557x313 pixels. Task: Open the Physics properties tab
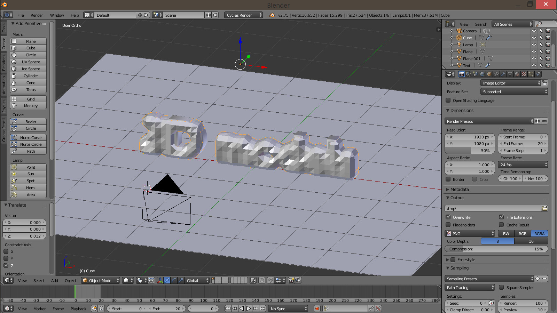[538, 74]
